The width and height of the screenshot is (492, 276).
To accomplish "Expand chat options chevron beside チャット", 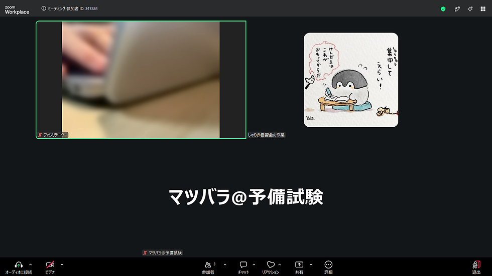I will [254, 265].
